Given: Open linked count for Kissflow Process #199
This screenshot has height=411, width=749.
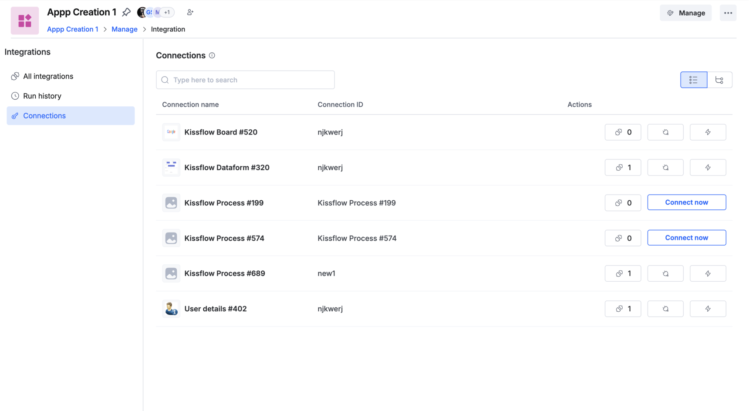Looking at the screenshot, I should click(x=623, y=203).
